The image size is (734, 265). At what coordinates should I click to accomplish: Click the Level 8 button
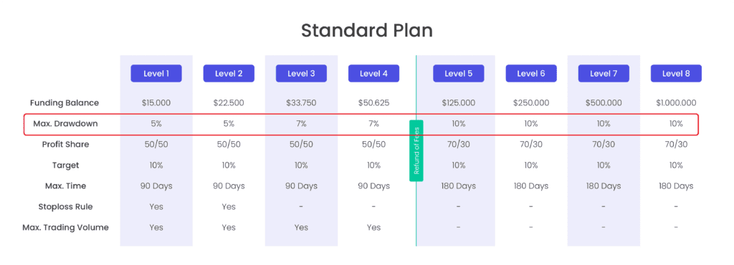tap(676, 73)
